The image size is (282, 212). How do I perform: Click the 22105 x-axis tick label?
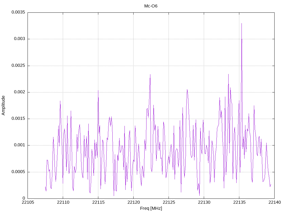pyautogui.click(x=28, y=202)
